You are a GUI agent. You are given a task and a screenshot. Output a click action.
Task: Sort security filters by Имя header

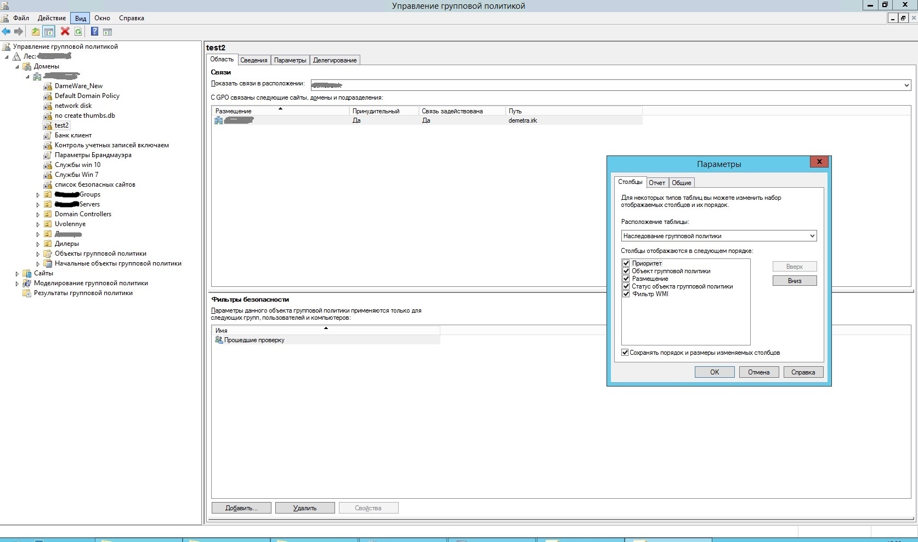(x=326, y=331)
